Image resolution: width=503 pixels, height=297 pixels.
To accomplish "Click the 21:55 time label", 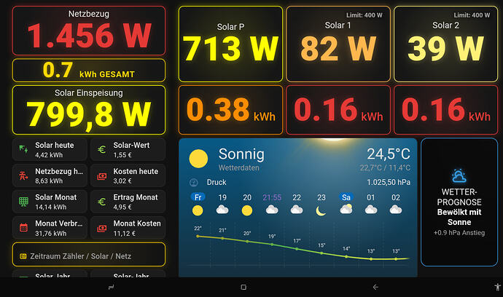I will click(x=272, y=197).
